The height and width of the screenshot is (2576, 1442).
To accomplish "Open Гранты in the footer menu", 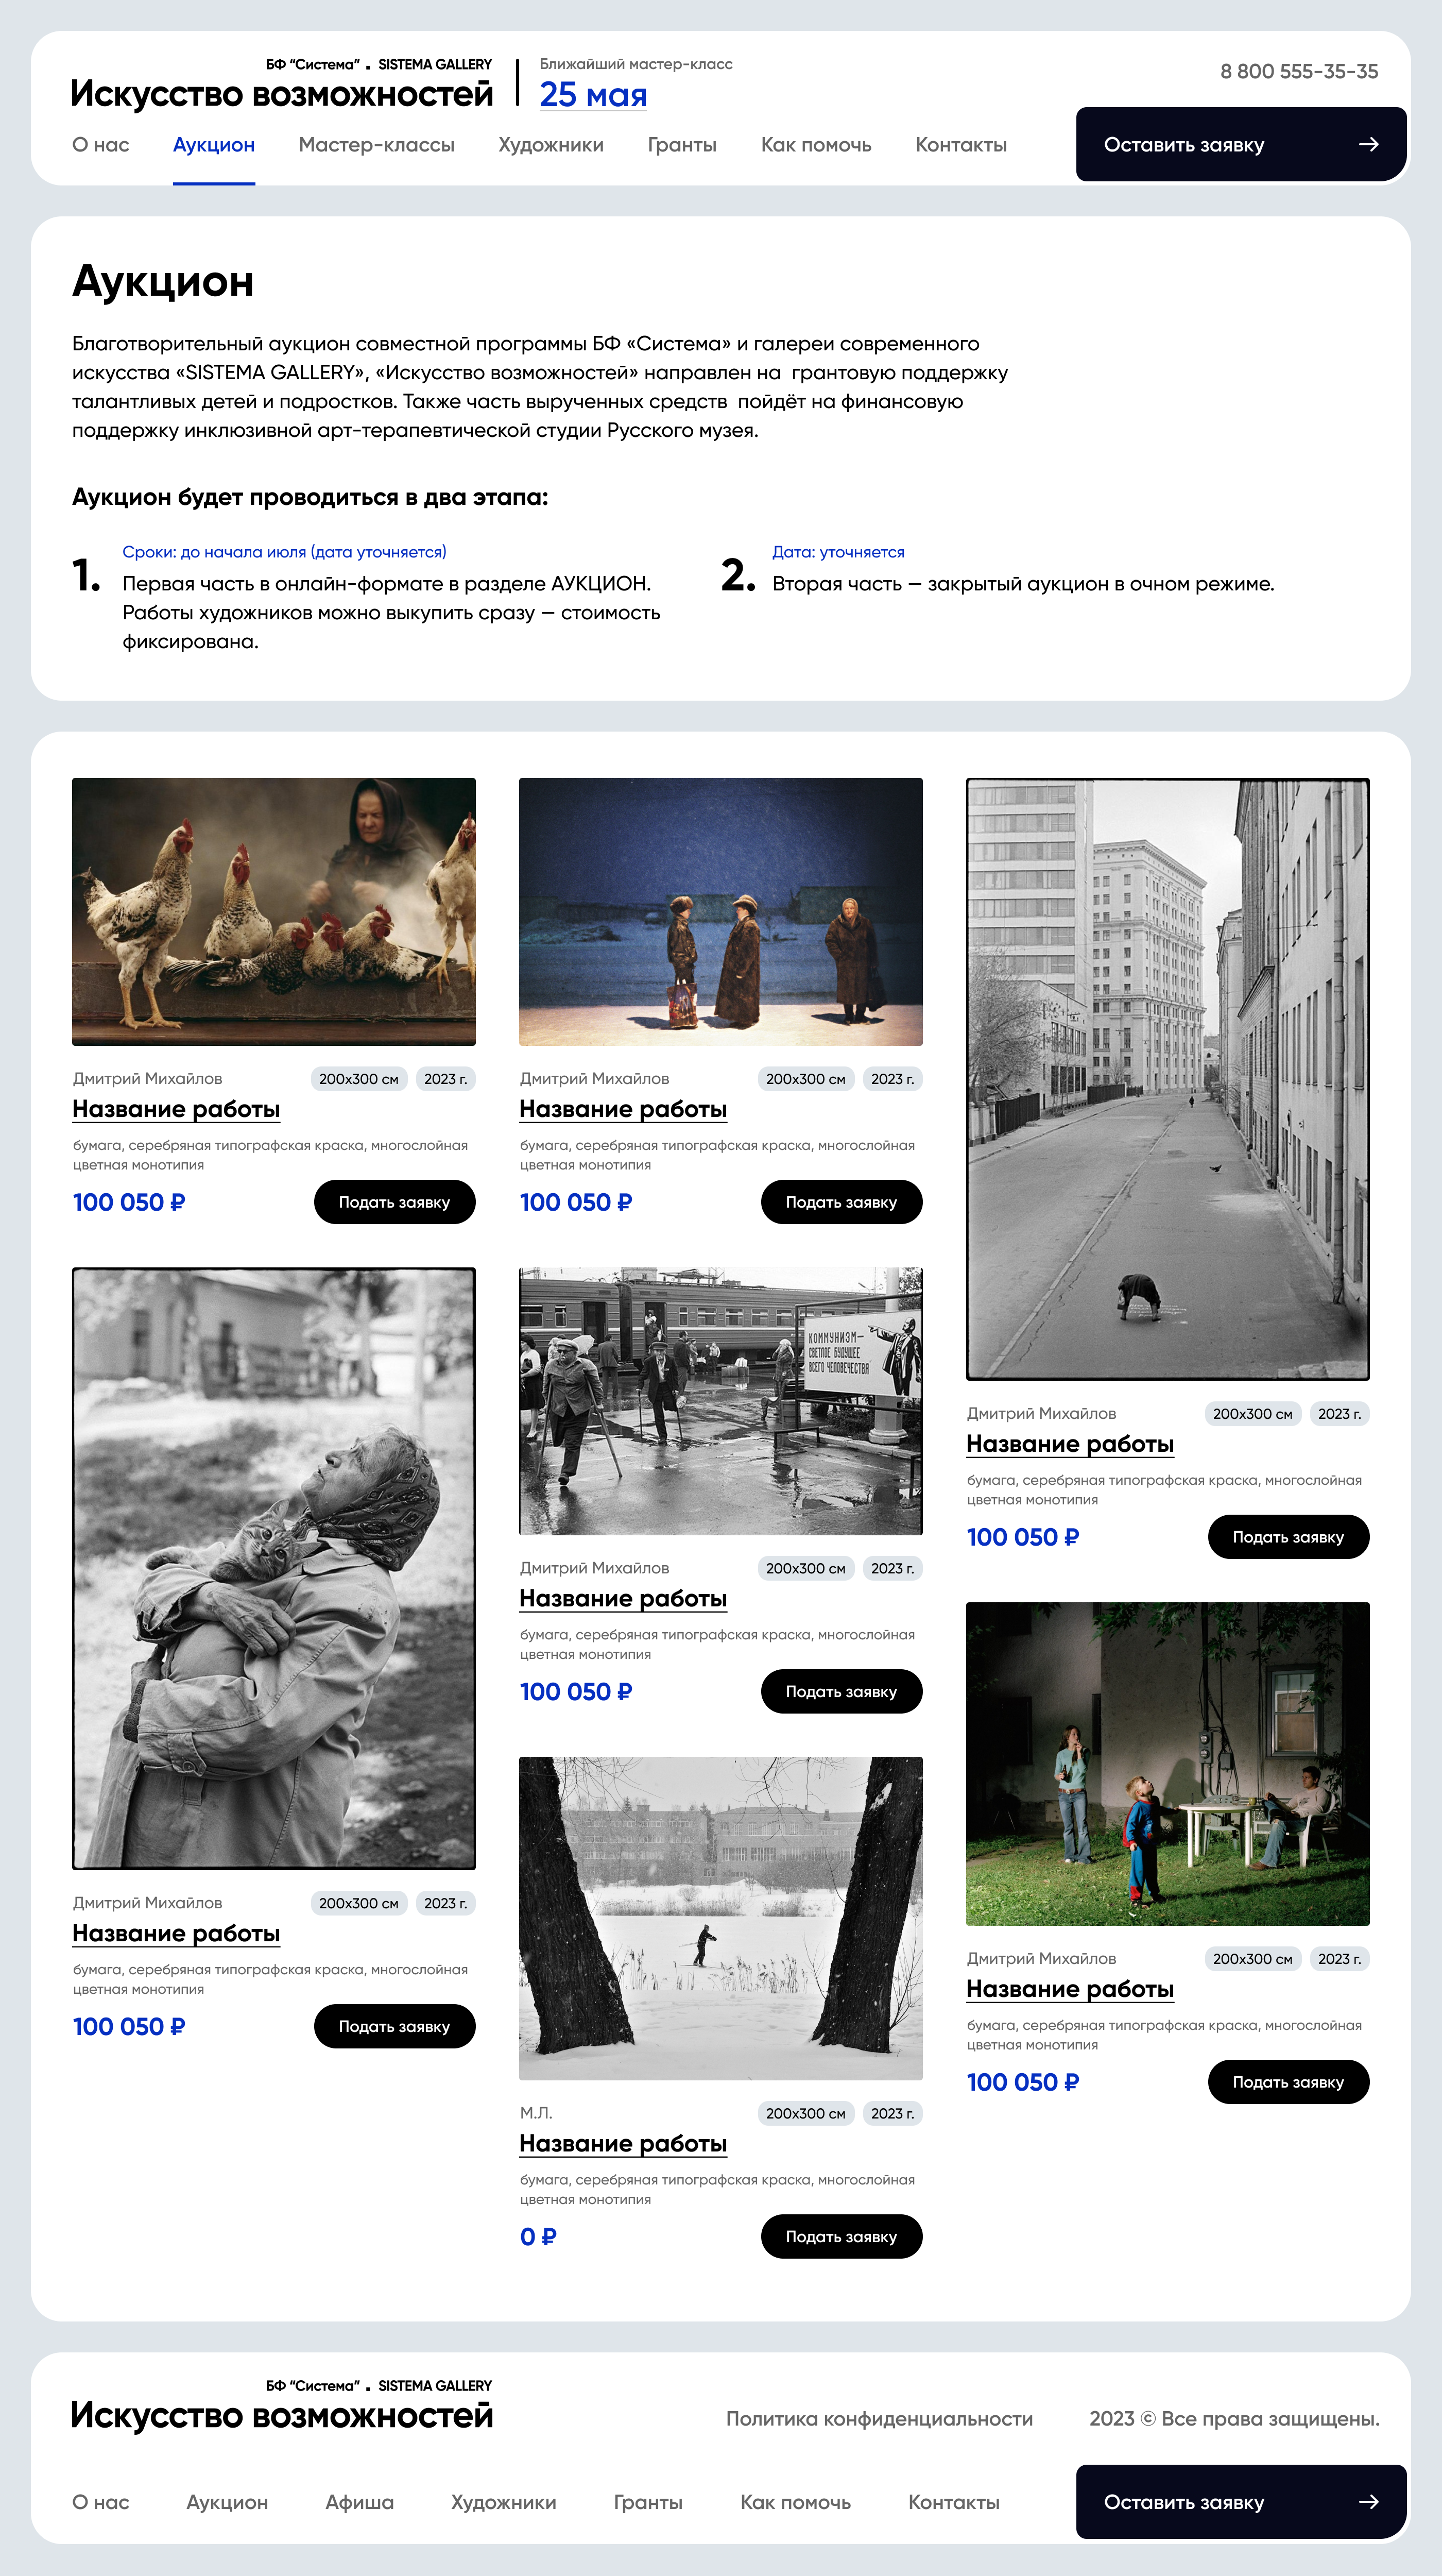I will (x=648, y=2502).
